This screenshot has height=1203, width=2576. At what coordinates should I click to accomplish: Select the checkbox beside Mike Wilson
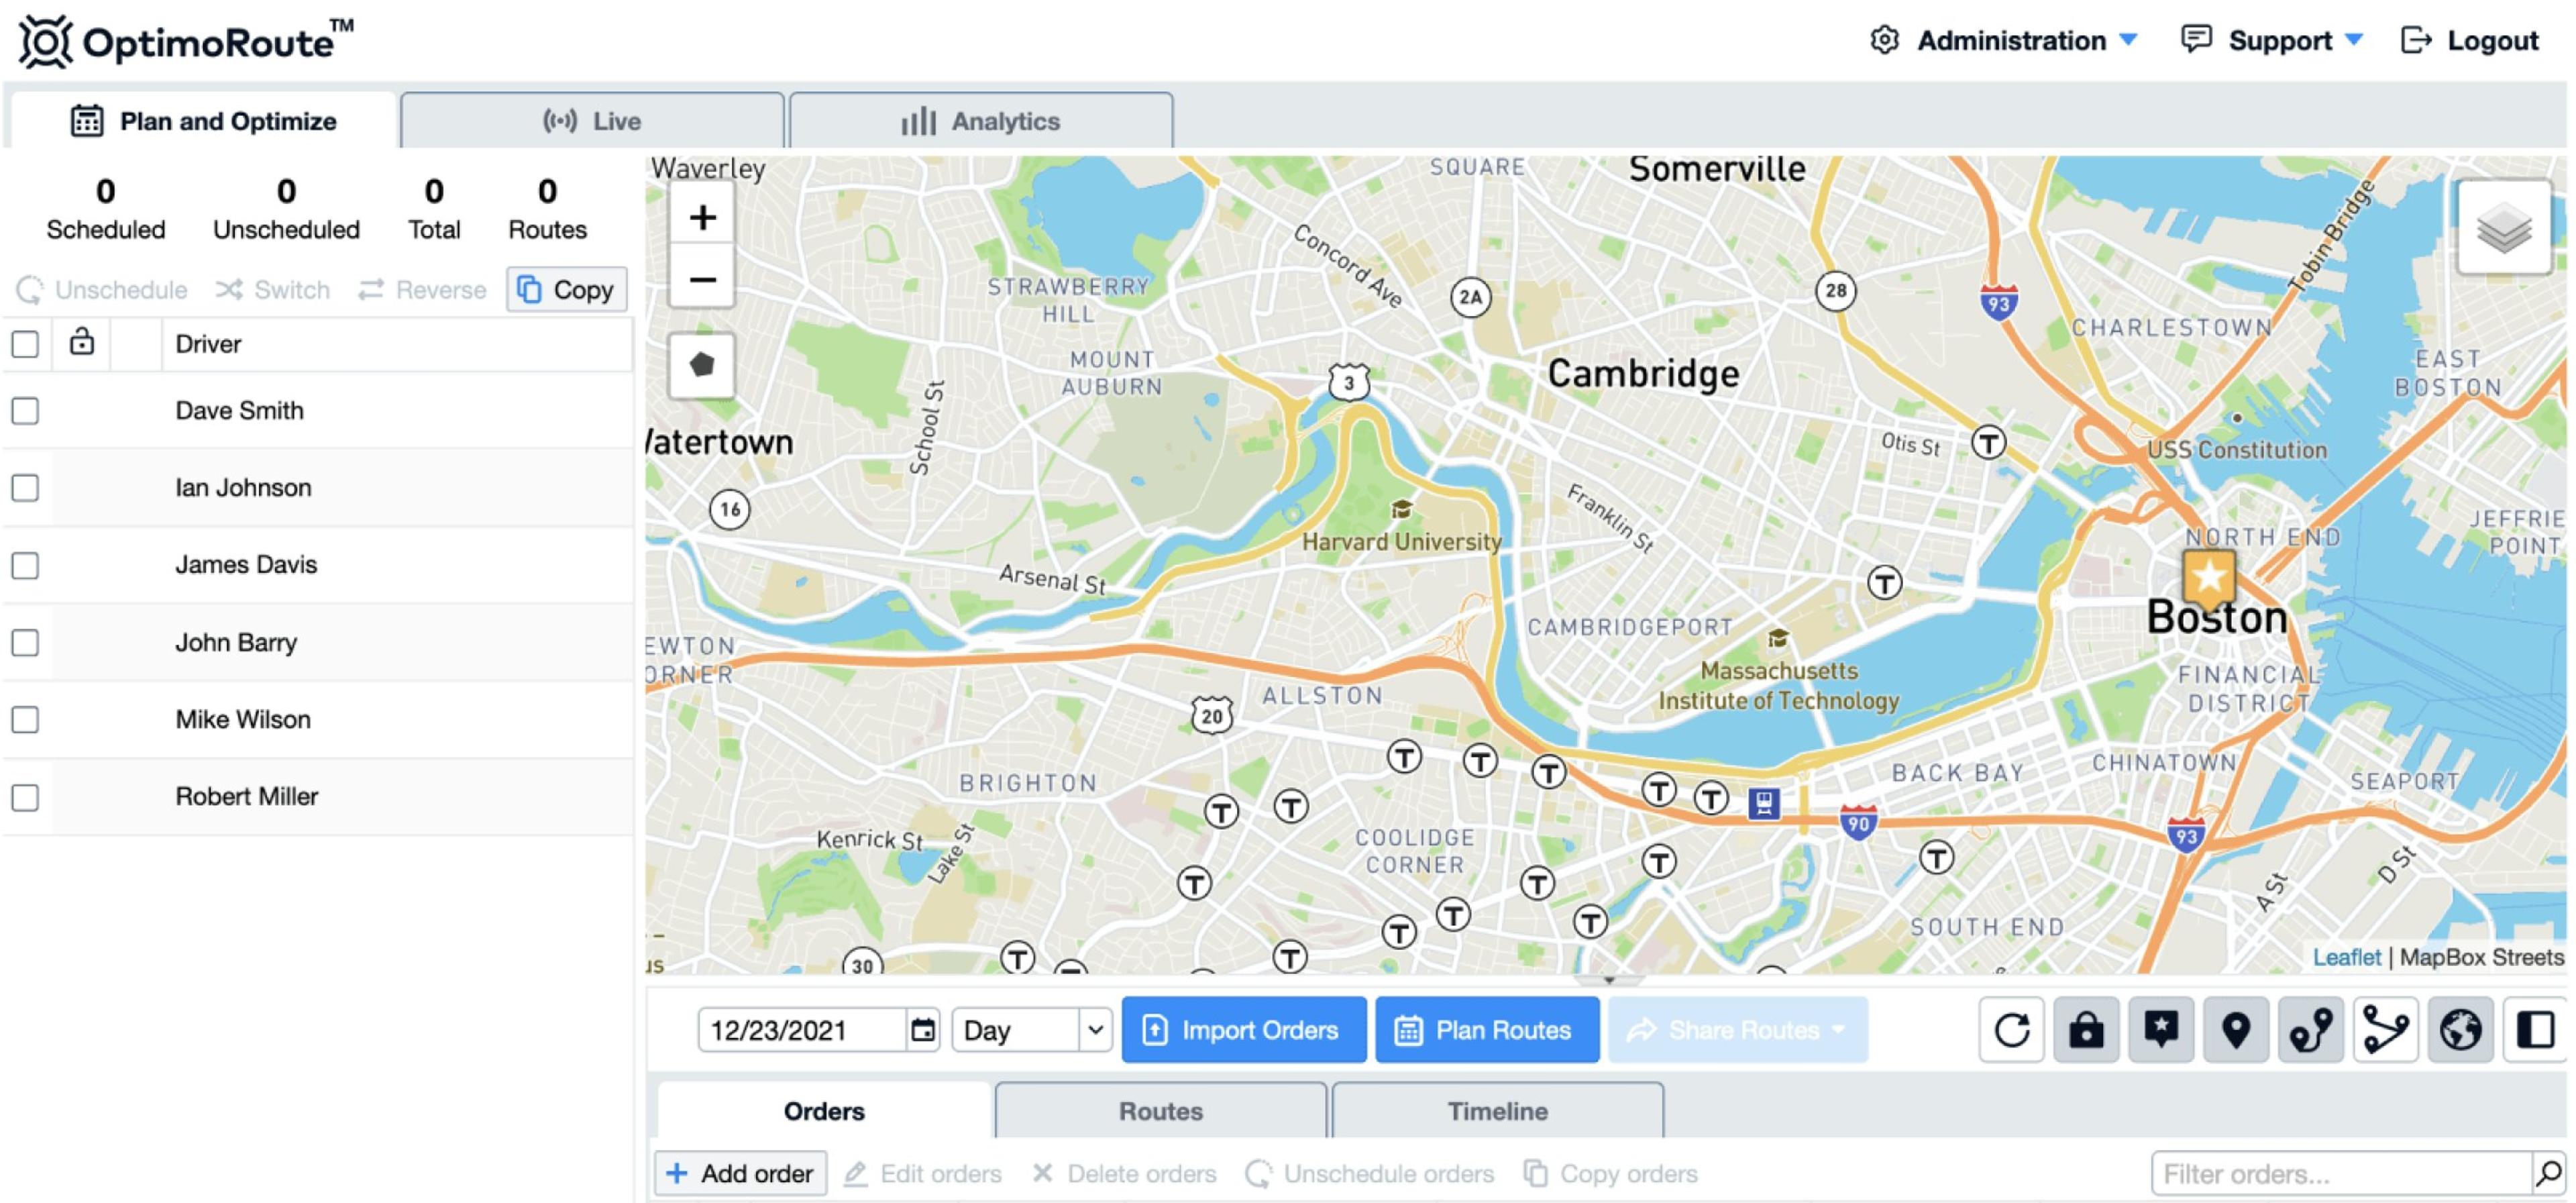25,719
